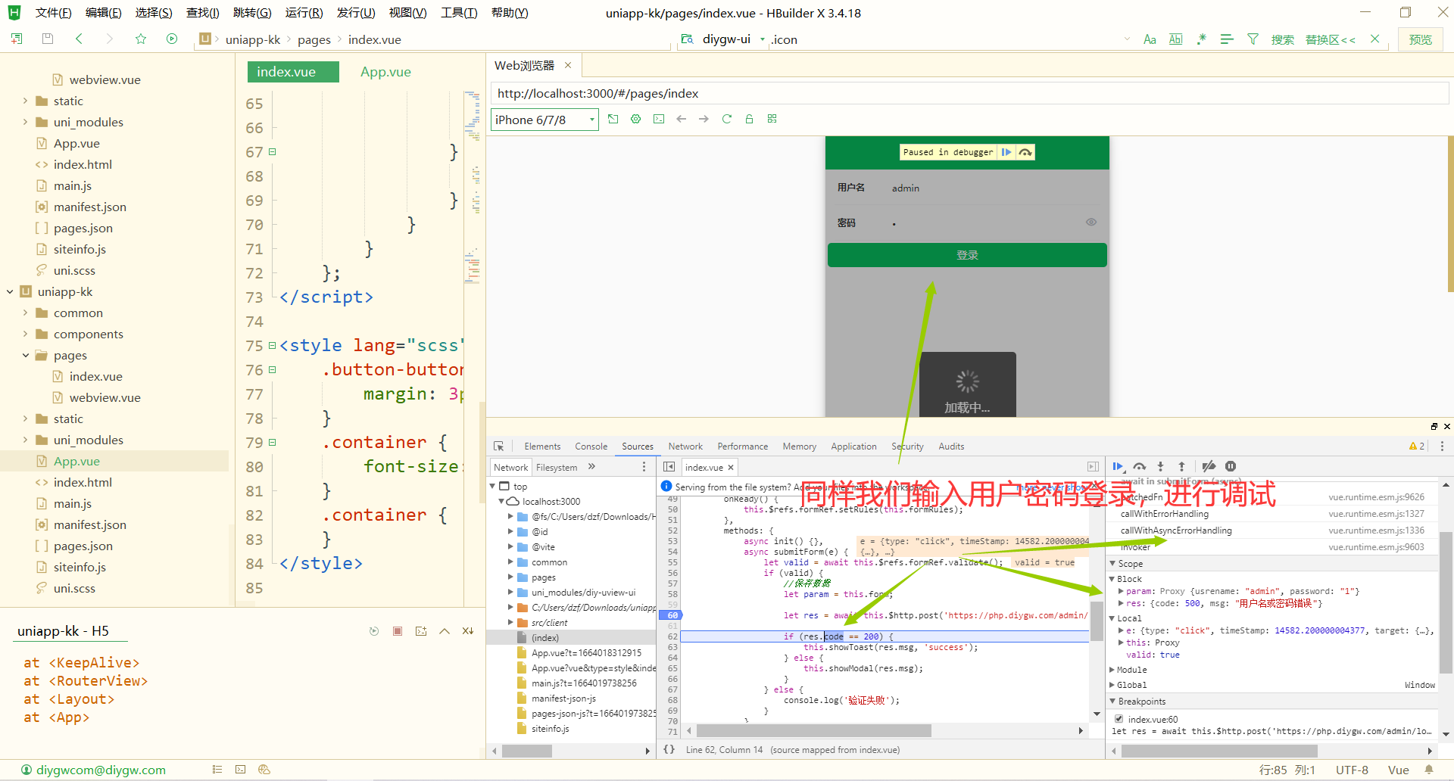Viewport: 1454px width, 781px height.
Task: Toggle whole-word match search option
Action: tap(1175, 39)
